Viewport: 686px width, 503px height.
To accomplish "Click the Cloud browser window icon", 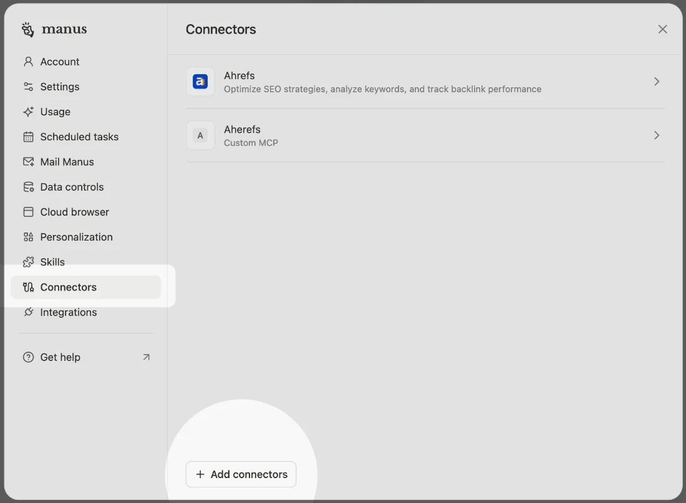I will point(29,212).
